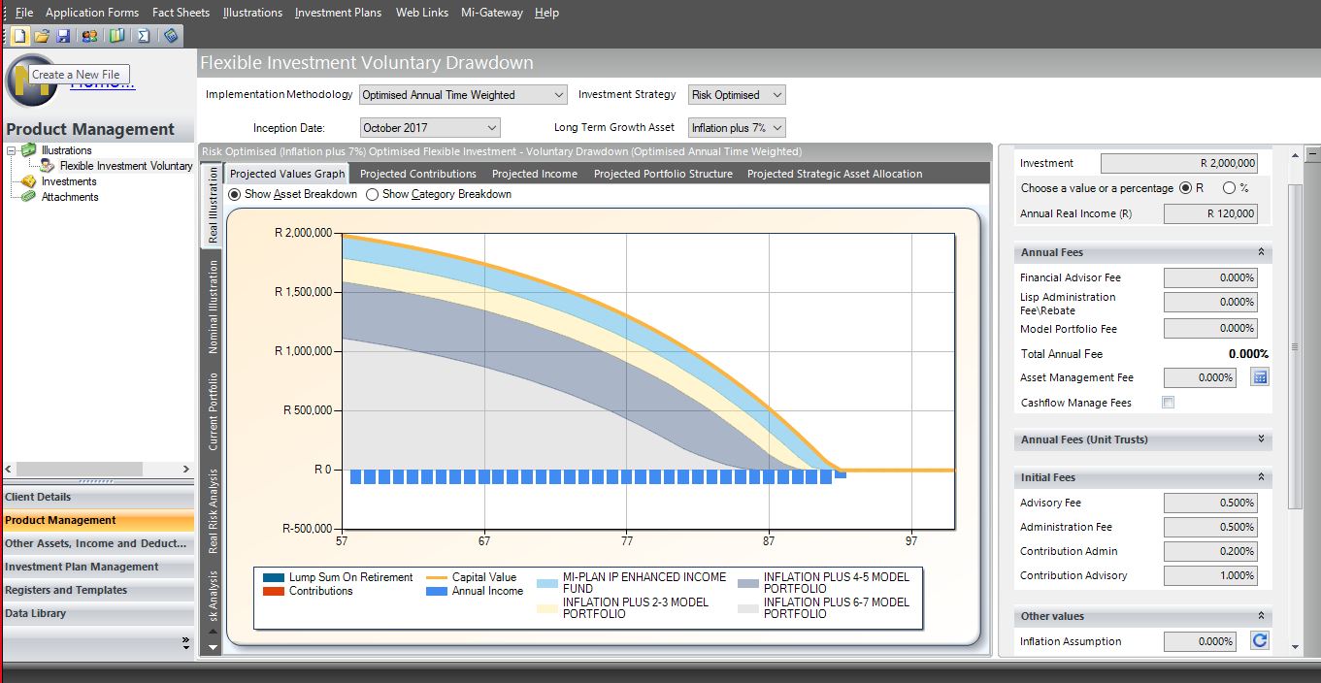Image resolution: width=1321 pixels, height=683 pixels.
Task: Click the calculator icon beside Asset Management Fee
Action: coord(1259,377)
